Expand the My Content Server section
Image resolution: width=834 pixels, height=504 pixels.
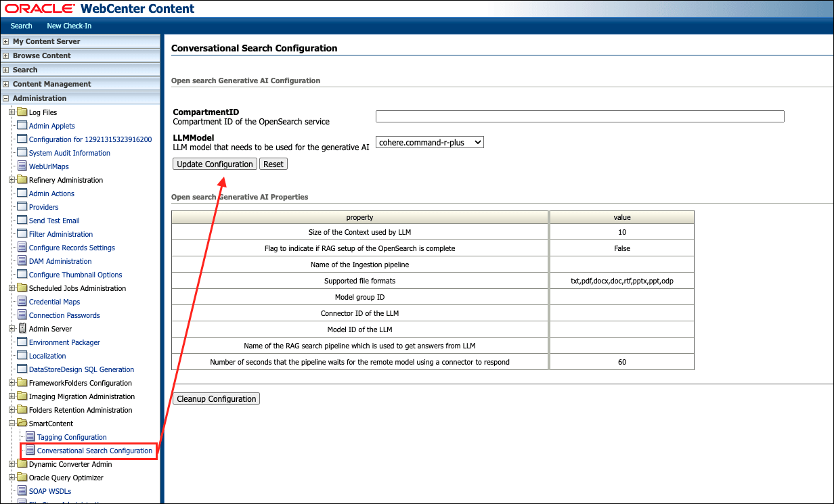click(x=6, y=41)
